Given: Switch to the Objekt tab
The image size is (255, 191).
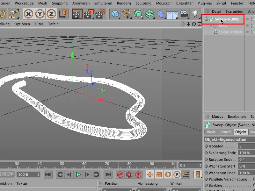Looking at the screenshot, I should pos(241,132).
